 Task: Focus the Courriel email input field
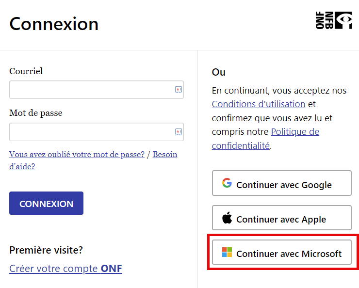92,90
